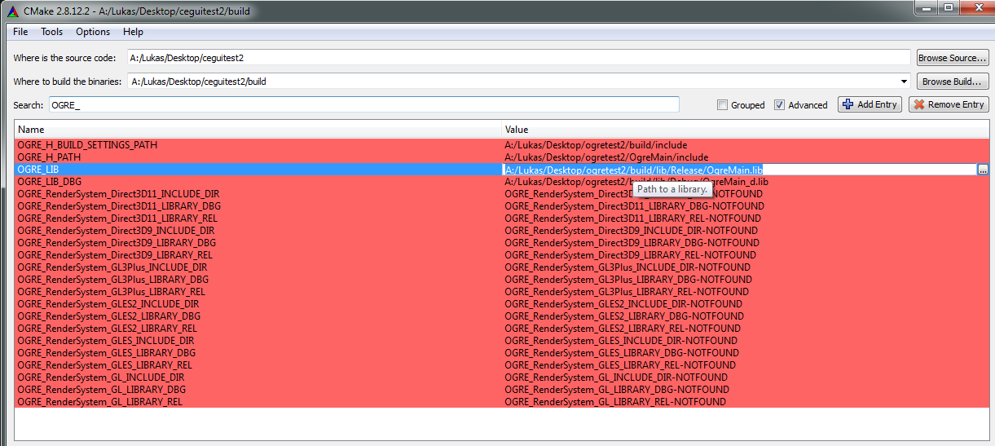Viewport: 995px width, 446px height.
Task: Click the Name column header
Action: (258, 130)
